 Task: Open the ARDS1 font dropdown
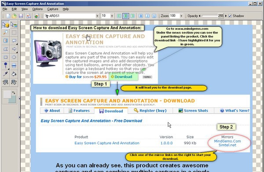97,16
